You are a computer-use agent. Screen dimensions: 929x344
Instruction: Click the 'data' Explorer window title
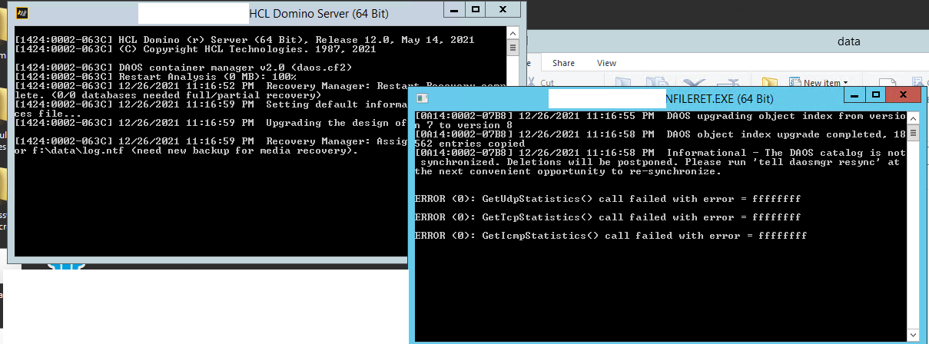click(x=848, y=41)
